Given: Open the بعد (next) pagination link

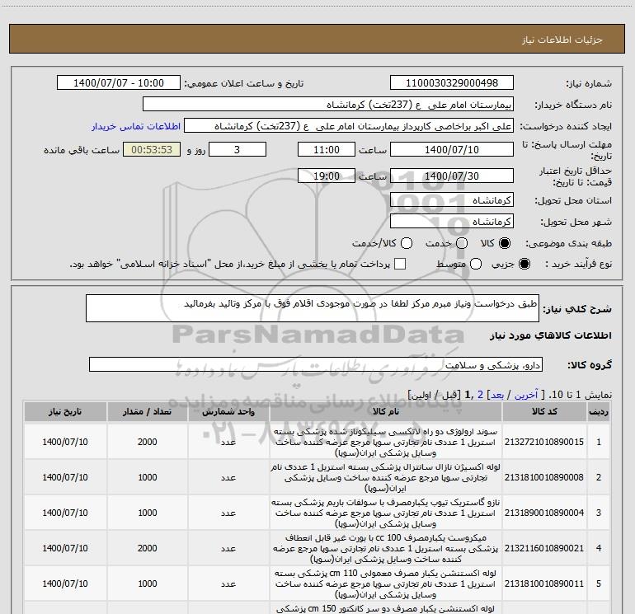Looking at the screenshot, I should tap(497, 395).
